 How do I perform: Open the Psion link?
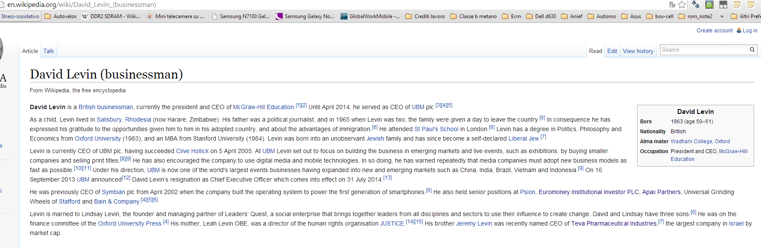(x=527, y=192)
